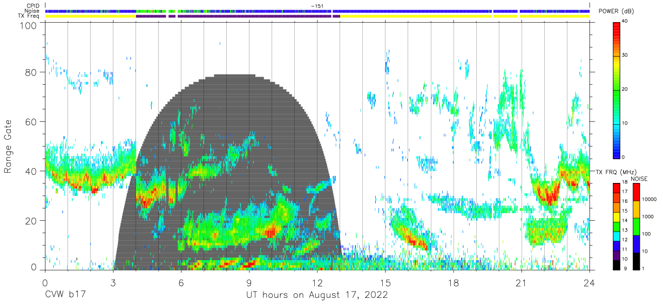Viewport: 663px width, 306px height.
Task: Click the blue Noise strip at top
Action: pyautogui.click(x=317, y=11)
